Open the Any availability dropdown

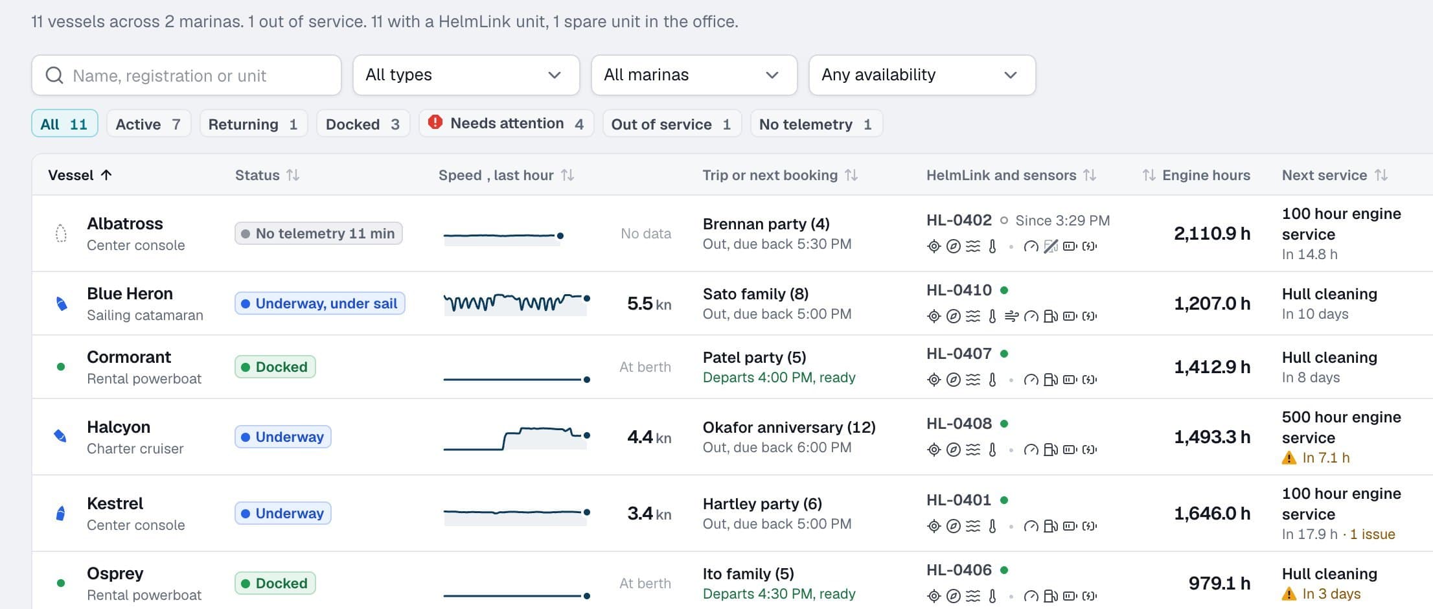click(922, 75)
